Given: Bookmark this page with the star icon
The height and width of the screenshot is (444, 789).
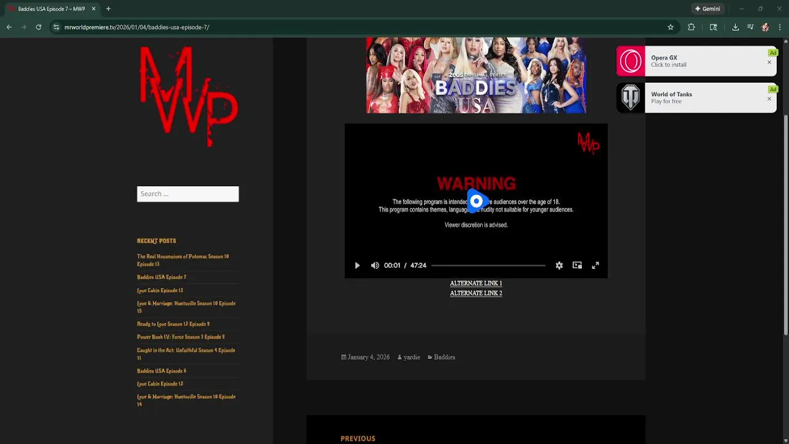Looking at the screenshot, I should click(x=671, y=27).
